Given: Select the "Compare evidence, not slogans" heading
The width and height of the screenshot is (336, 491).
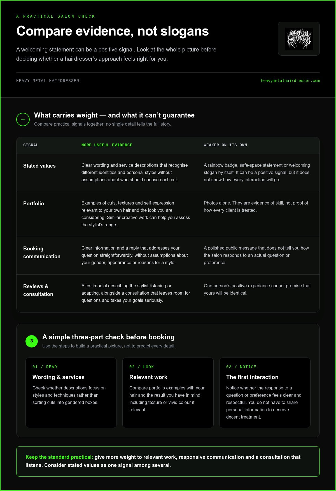Looking at the screenshot, I should tap(113, 31).
